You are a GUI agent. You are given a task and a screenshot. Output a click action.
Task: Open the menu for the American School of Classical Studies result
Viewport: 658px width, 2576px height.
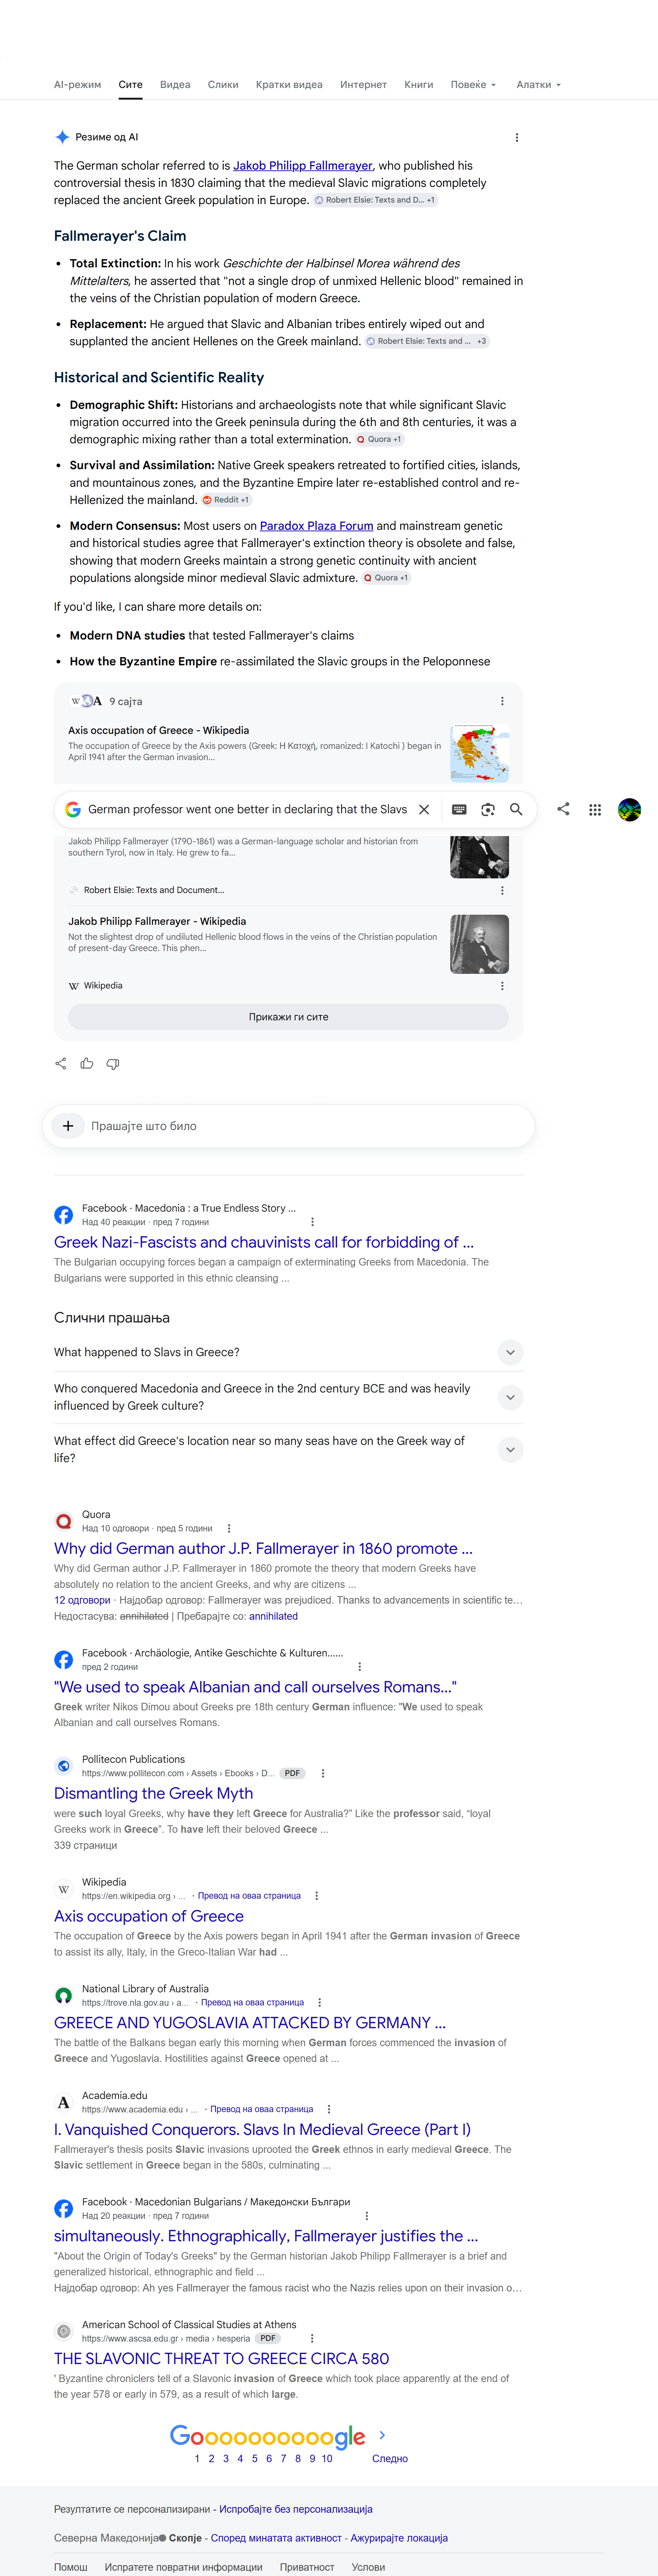312,2338
